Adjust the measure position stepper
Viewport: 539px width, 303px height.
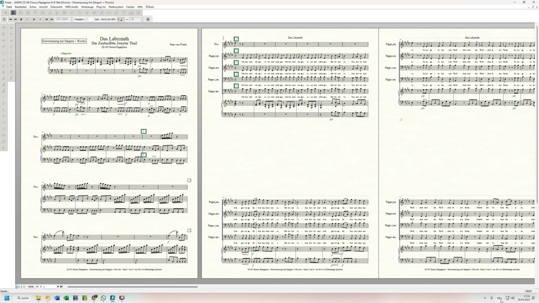coord(72,19)
